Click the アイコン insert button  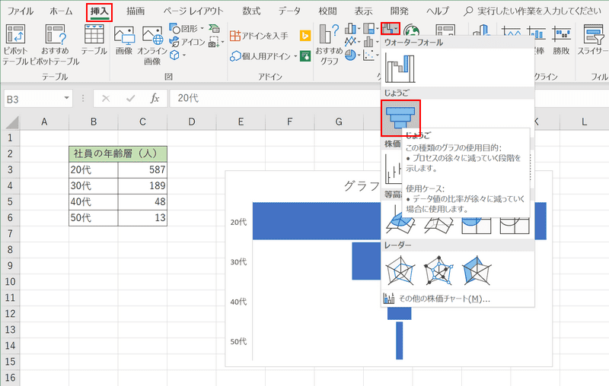click(187, 42)
